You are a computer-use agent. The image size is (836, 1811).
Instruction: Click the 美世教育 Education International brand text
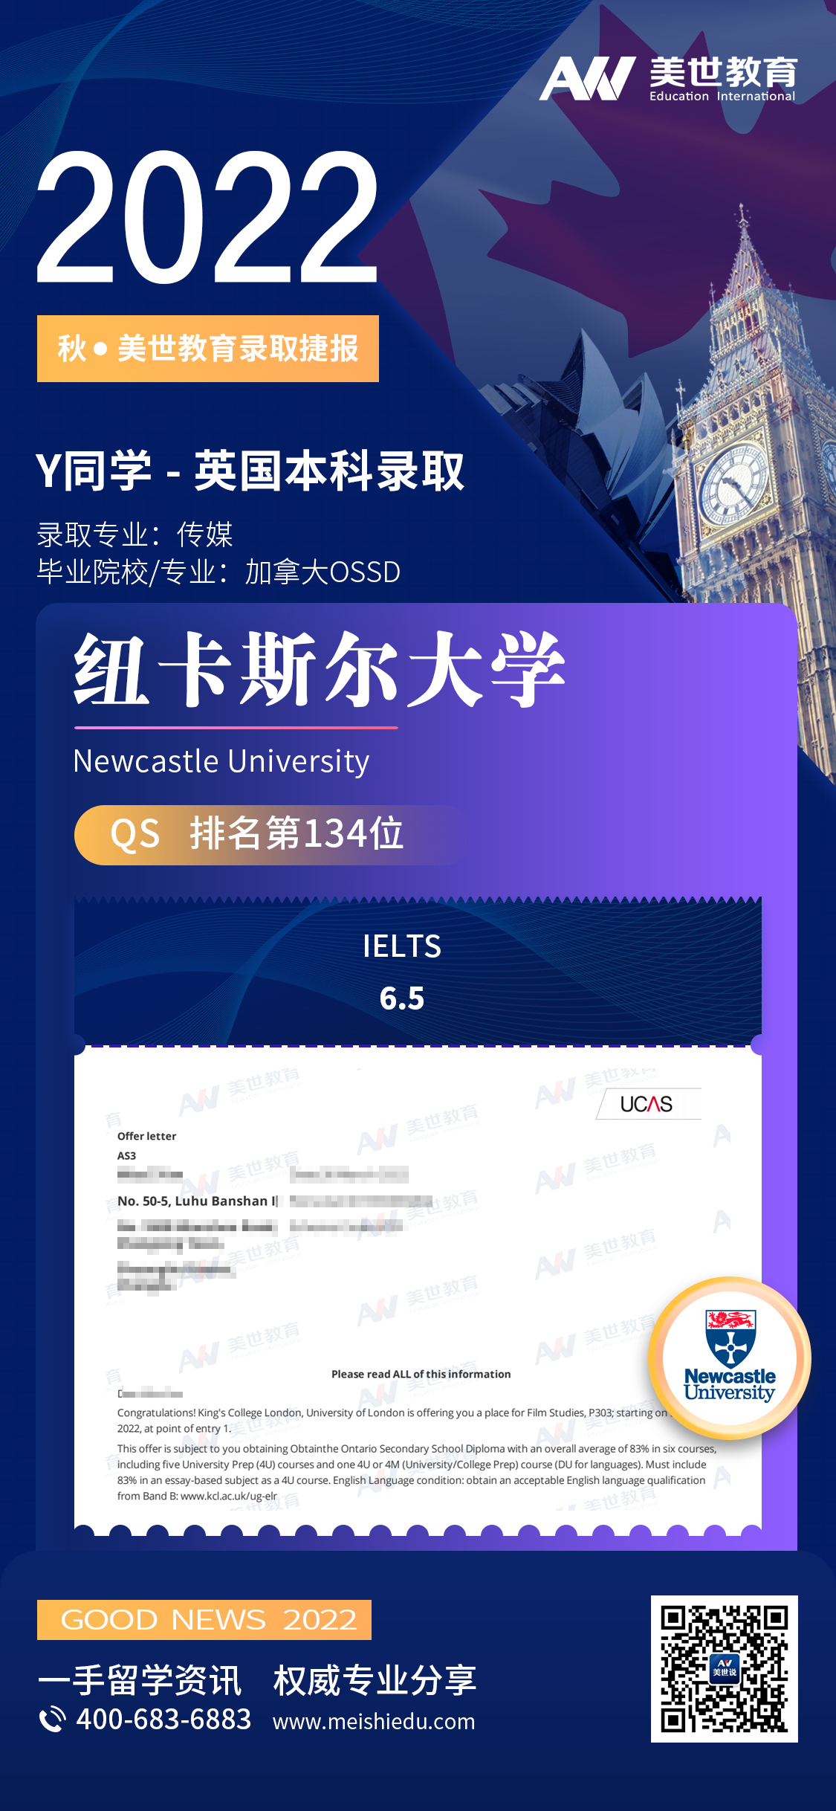point(722,78)
